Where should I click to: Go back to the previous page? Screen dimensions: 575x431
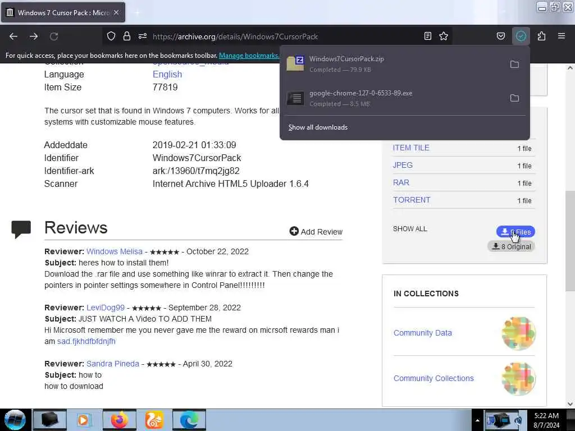click(13, 36)
